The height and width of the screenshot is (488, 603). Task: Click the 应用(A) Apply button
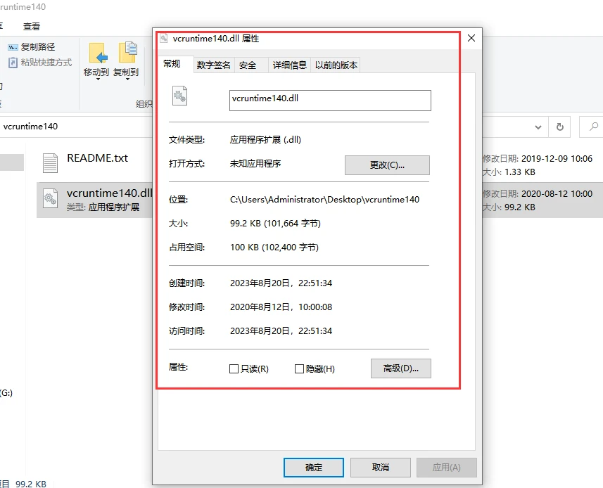point(447,468)
